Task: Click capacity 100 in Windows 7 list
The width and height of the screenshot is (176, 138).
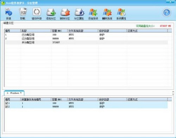Action: coord(54,103)
